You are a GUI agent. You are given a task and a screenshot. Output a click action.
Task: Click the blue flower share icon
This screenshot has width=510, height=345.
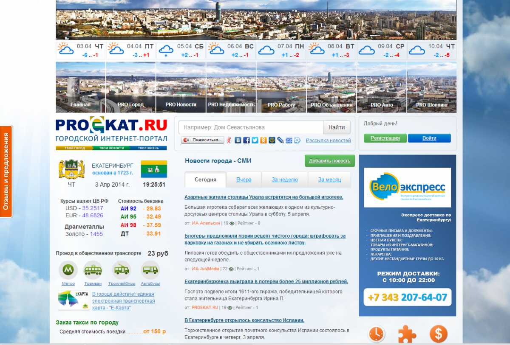pyautogui.click(x=297, y=140)
